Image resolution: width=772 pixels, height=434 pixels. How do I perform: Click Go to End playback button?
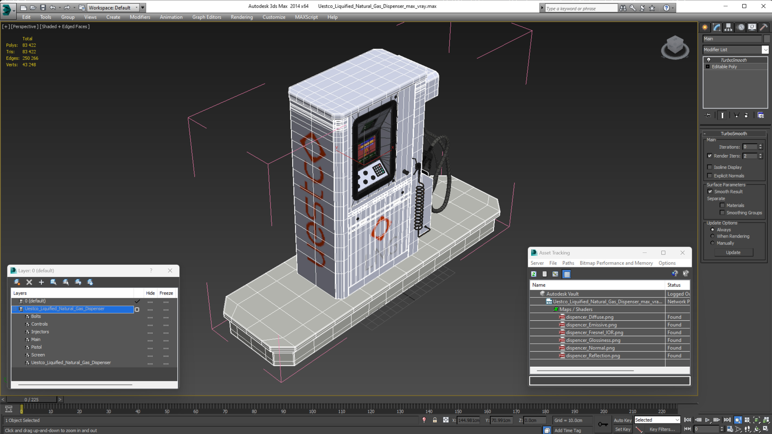pos(727,420)
